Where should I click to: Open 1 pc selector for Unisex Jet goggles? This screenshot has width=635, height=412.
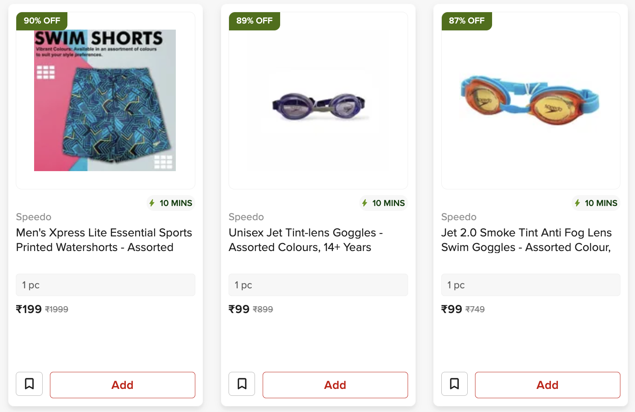tap(318, 285)
